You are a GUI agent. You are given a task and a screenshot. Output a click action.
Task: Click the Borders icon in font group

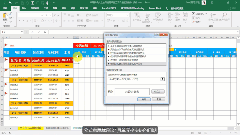point(35,21)
